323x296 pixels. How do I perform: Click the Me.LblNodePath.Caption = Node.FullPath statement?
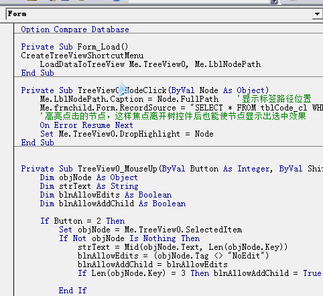[129, 99]
